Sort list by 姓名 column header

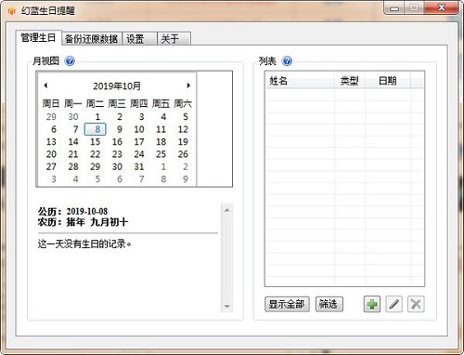300,81
